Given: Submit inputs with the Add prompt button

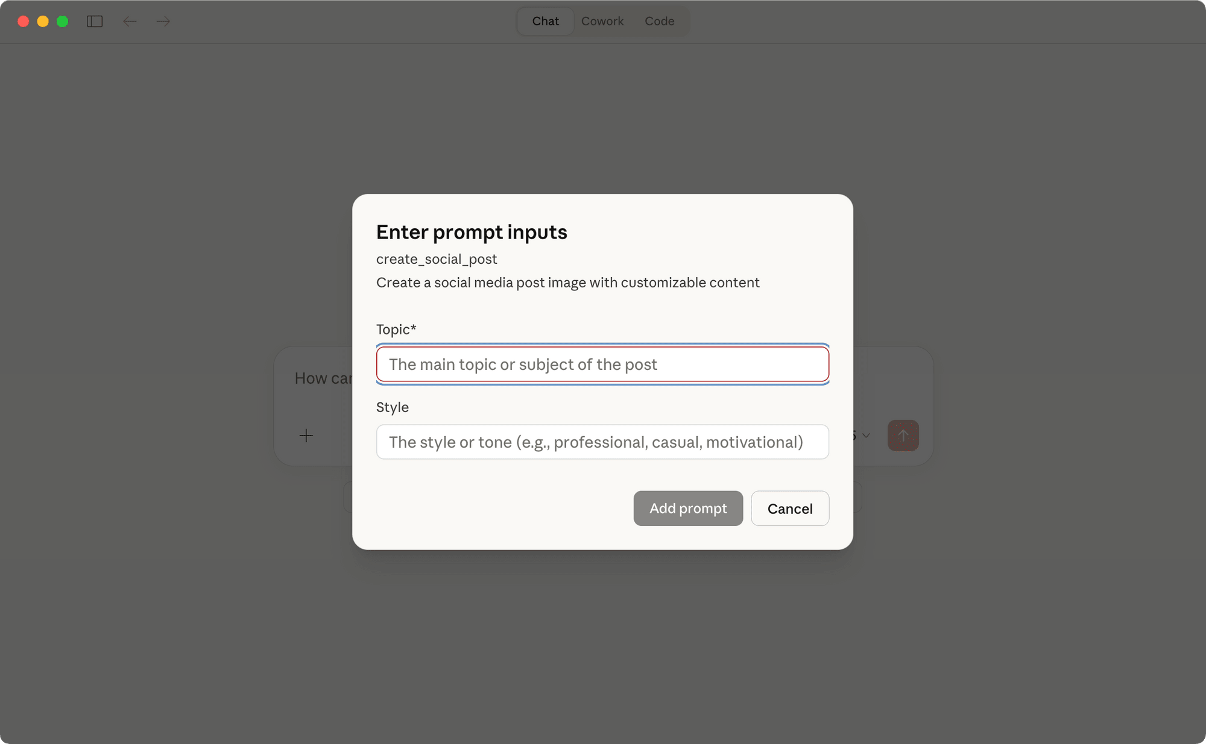Looking at the screenshot, I should [x=687, y=508].
